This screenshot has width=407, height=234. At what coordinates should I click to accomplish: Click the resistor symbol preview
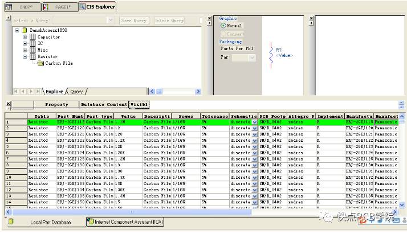(x=271, y=55)
